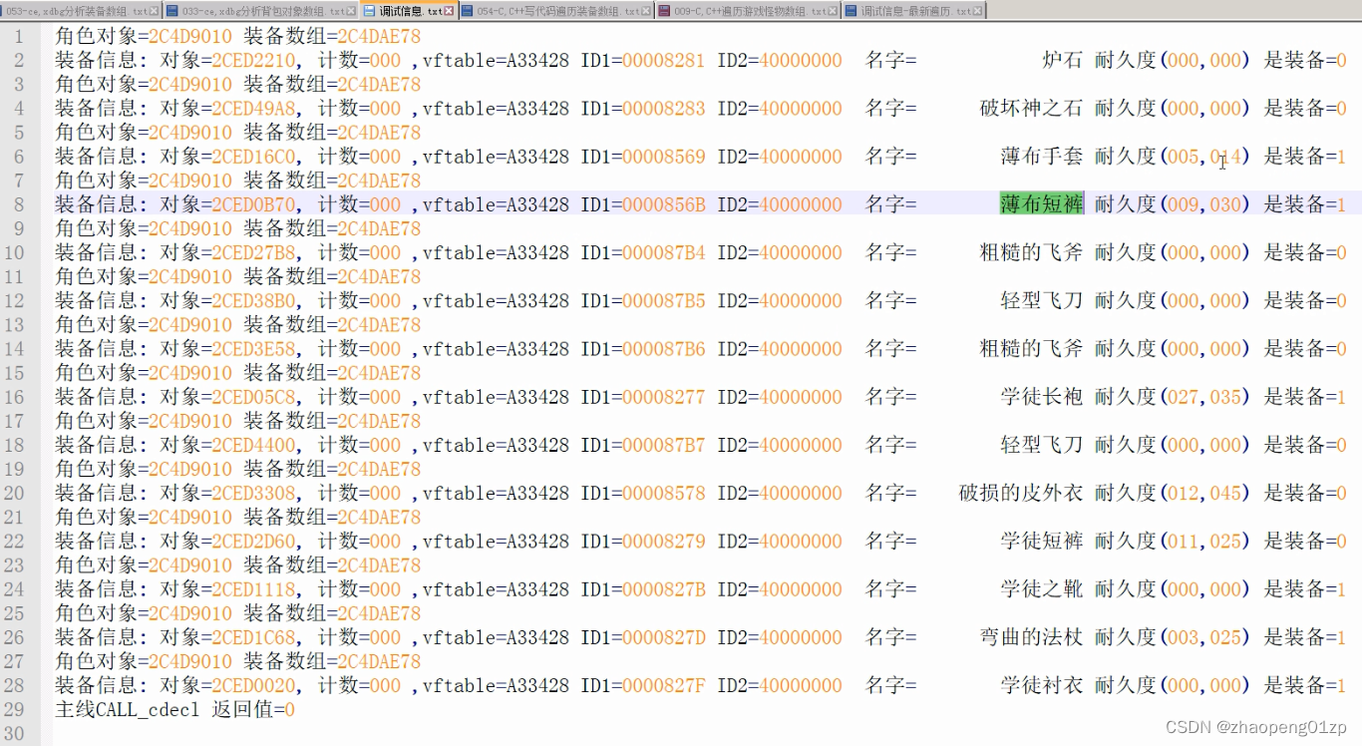Click object address 2CED1118
This screenshot has height=746, width=1362.
pos(253,589)
